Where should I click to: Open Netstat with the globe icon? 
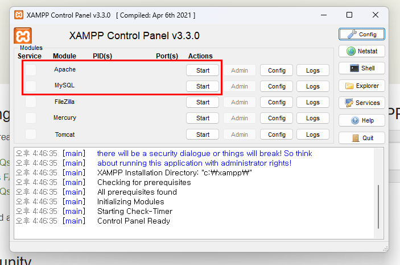point(362,52)
